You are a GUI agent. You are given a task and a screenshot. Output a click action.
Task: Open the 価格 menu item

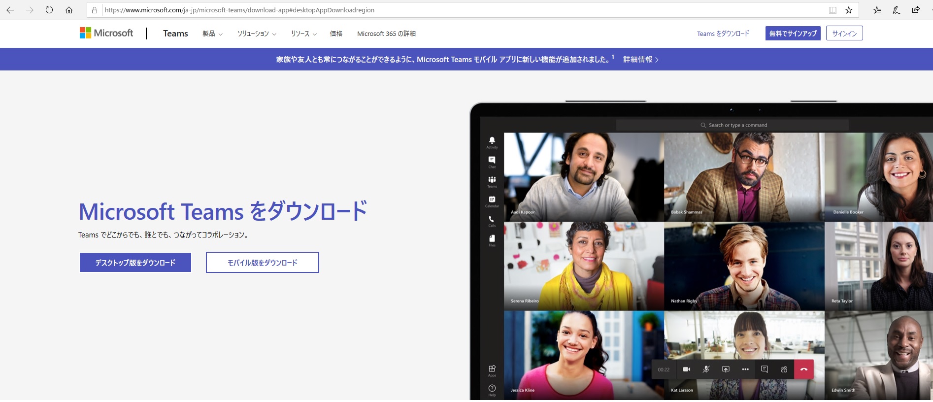click(336, 33)
